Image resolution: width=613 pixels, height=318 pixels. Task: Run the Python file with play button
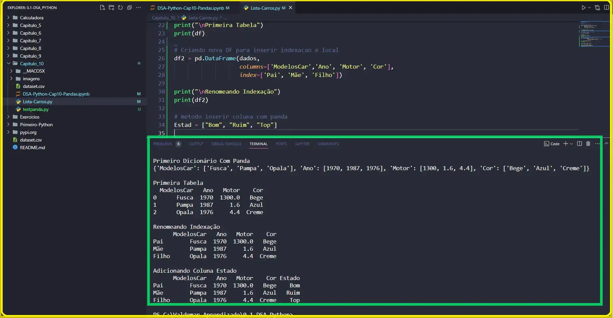[x=583, y=8]
